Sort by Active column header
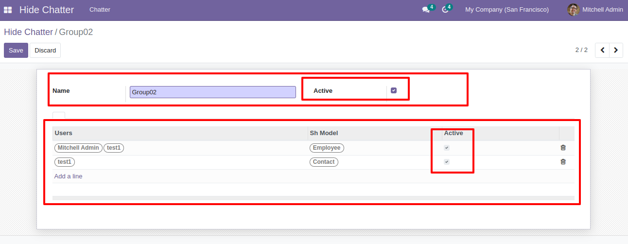 (x=500, y=133)
